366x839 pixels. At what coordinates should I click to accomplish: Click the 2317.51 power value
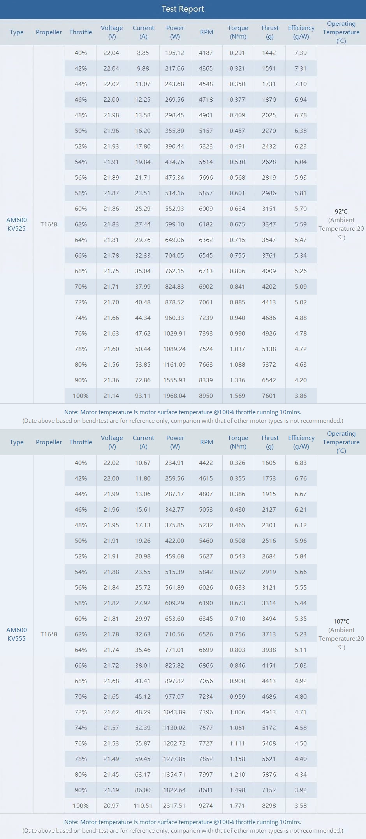tap(174, 805)
